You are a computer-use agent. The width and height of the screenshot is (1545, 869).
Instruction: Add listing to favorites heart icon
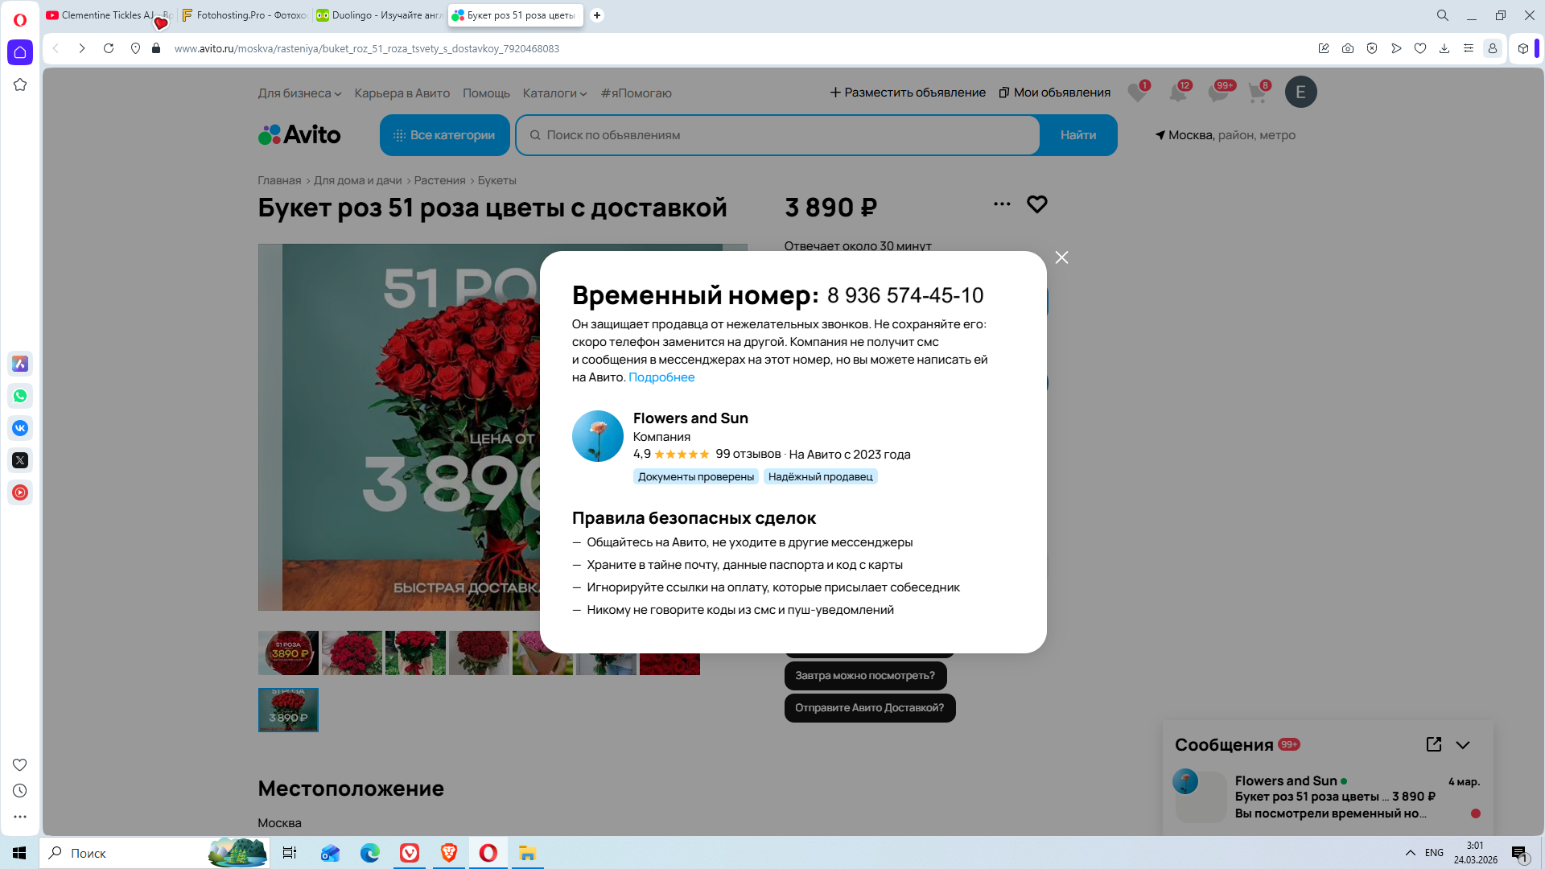click(x=1036, y=204)
